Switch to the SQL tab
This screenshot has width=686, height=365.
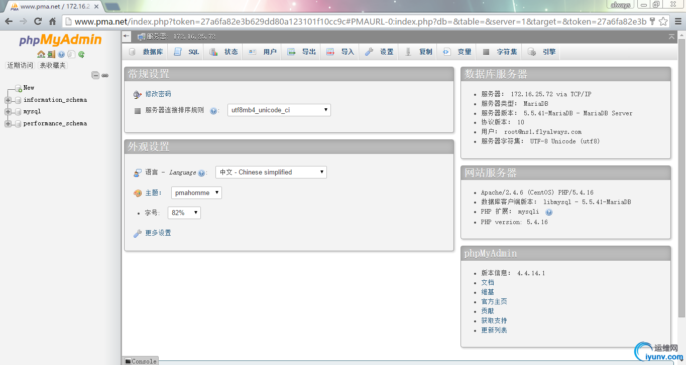pyautogui.click(x=186, y=52)
